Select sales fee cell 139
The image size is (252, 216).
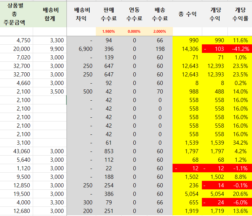109,57
